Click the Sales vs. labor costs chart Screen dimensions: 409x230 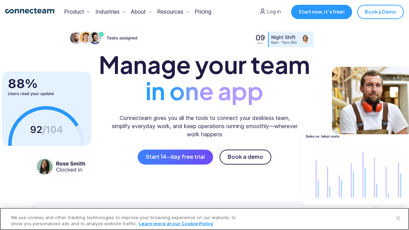(355, 167)
